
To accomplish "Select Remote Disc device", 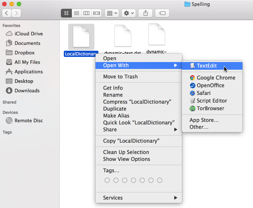I will pos(24,120).
